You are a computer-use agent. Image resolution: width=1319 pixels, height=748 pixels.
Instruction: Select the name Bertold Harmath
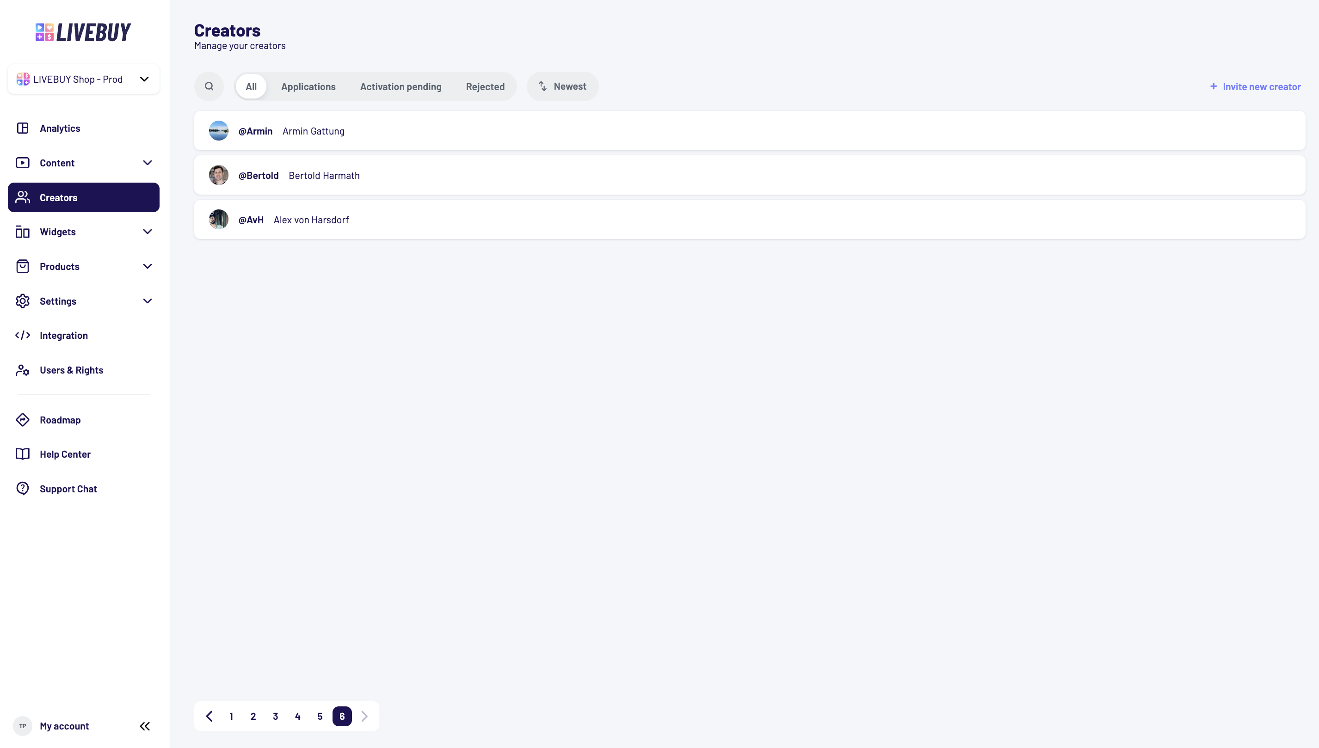pyautogui.click(x=324, y=175)
